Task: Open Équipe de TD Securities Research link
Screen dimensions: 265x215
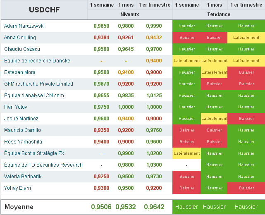Action: click(x=43, y=165)
